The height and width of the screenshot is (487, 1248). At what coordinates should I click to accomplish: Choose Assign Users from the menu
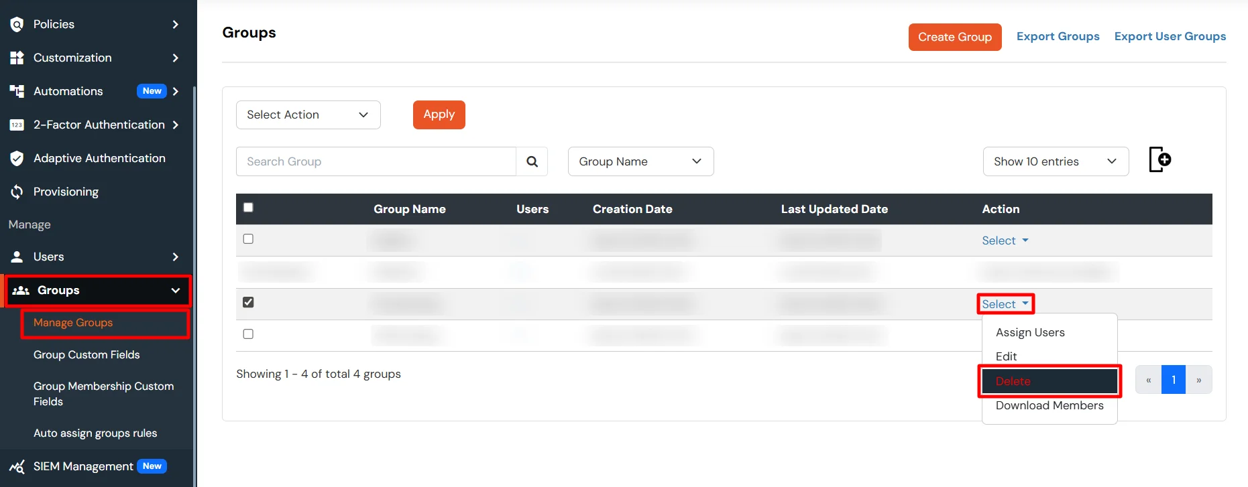point(1050,332)
